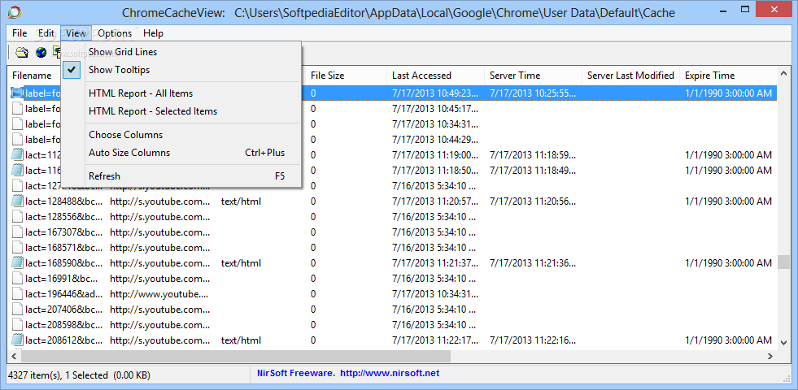The width and height of the screenshot is (798, 390).
Task: Click file icon of lact=128488&bc row
Action: (17, 201)
